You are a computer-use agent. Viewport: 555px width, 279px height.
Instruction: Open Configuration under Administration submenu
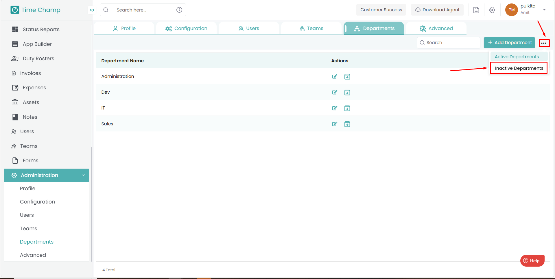click(37, 202)
